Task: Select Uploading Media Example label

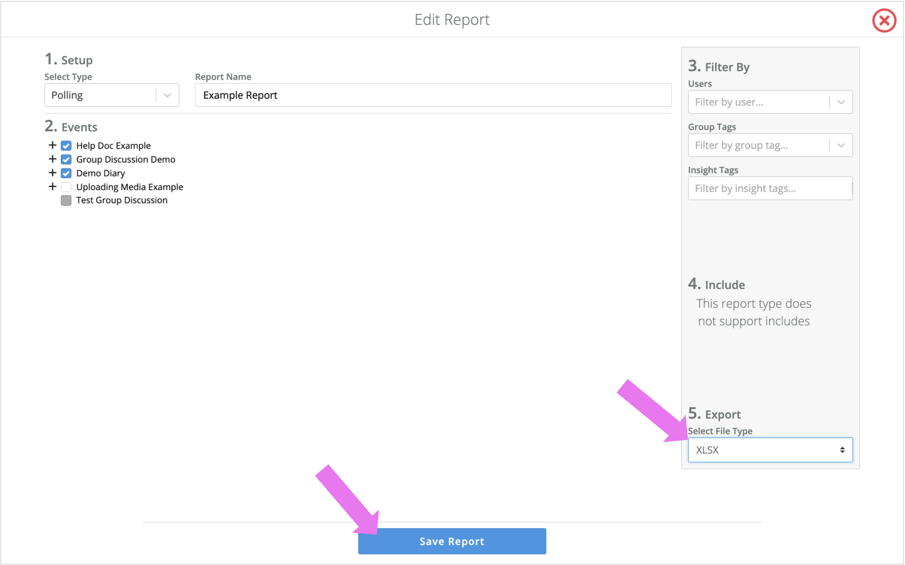Action: coord(129,187)
